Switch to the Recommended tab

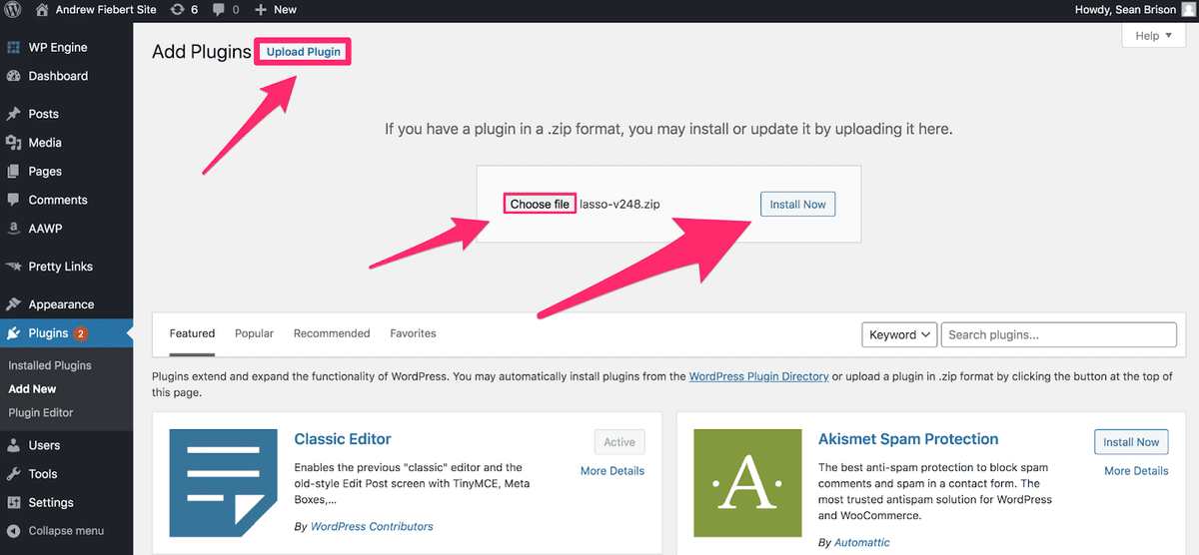332,333
